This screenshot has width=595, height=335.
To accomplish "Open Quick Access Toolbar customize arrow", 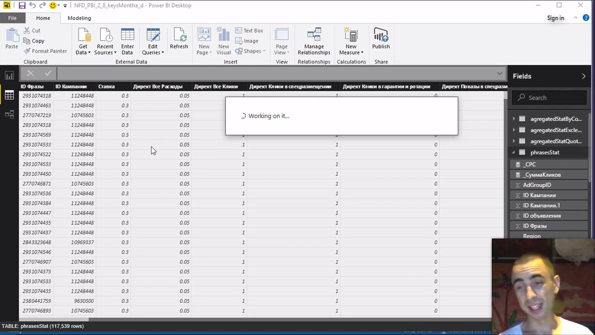I will 65,6.
